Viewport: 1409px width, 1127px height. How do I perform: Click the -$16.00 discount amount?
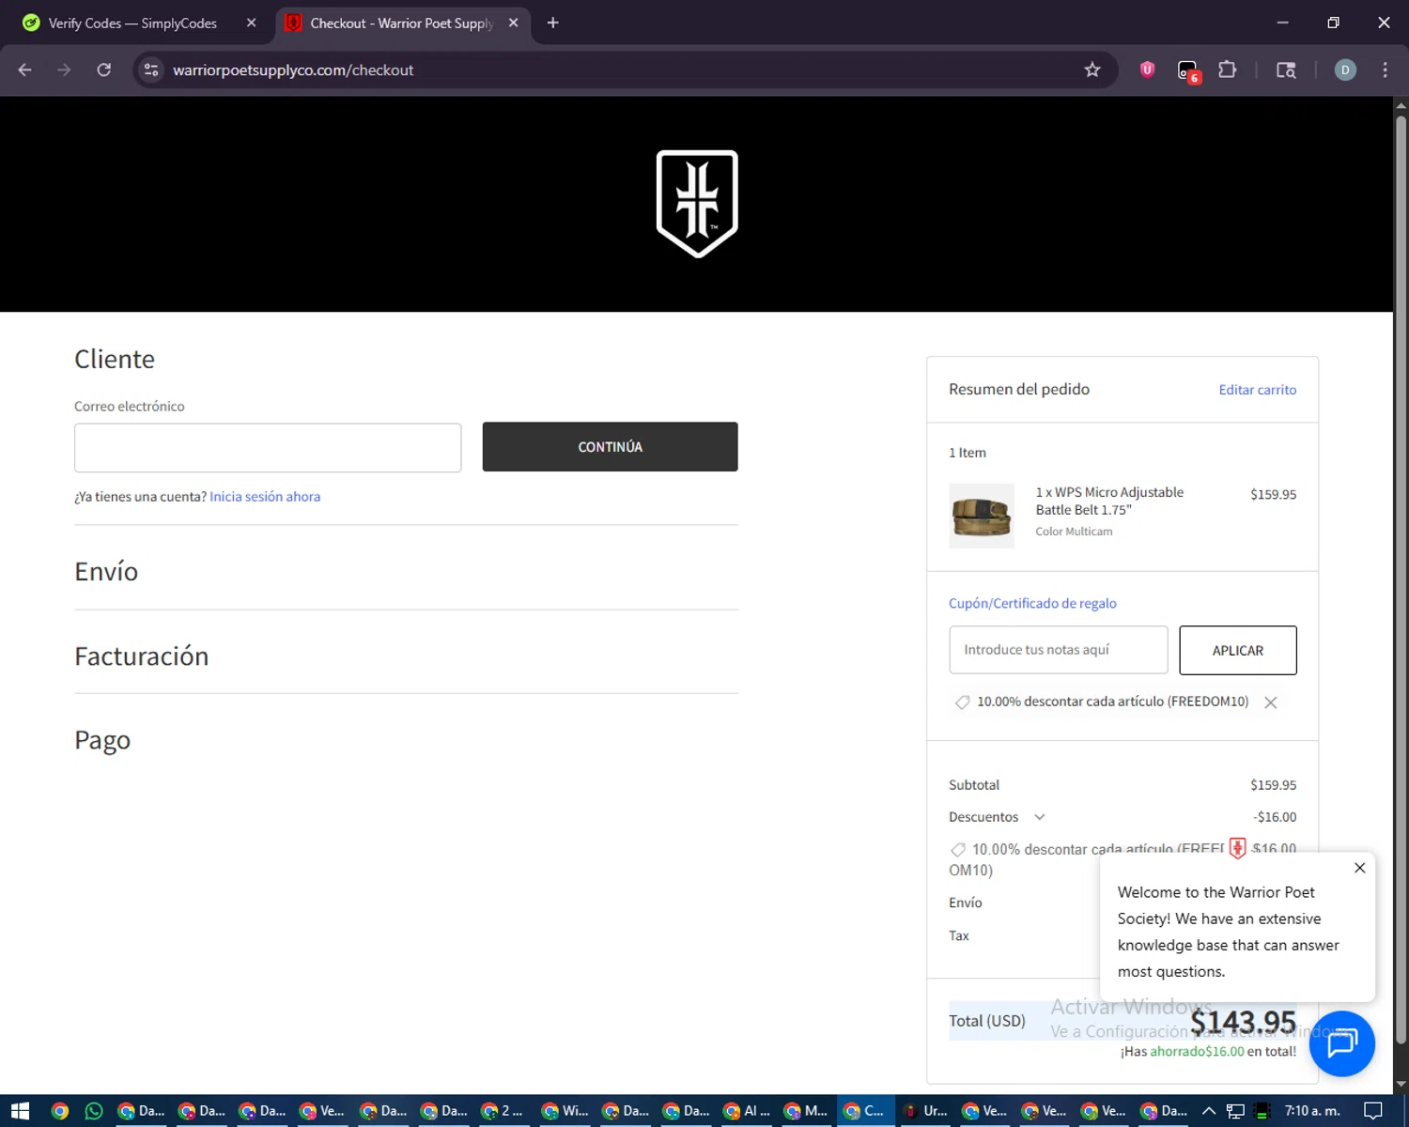(1275, 817)
